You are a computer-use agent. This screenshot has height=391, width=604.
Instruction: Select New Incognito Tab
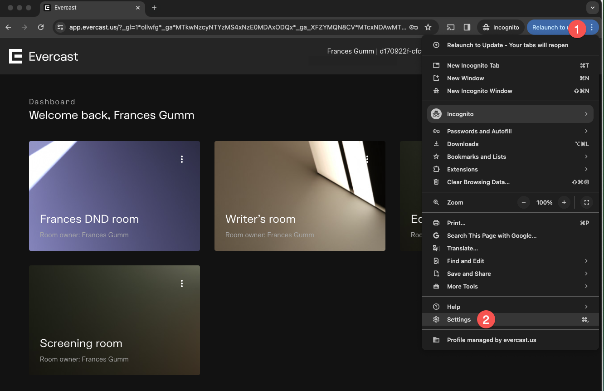510,65
